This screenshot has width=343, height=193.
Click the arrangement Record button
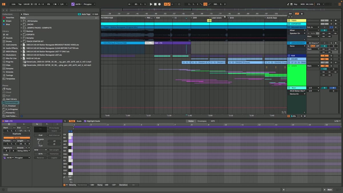coord(159,4)
